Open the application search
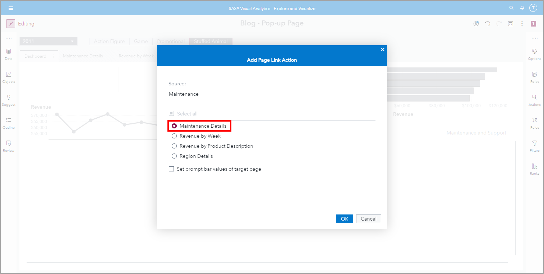The image size is (544, 274). 511,8
